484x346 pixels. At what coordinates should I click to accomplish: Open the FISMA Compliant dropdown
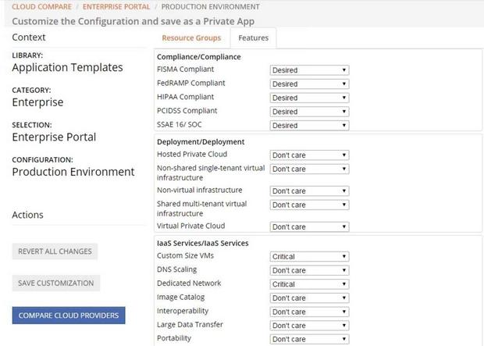[309, 70]
